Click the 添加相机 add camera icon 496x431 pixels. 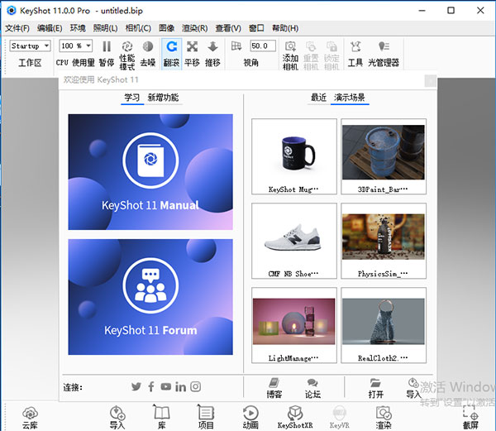(290, 48)
